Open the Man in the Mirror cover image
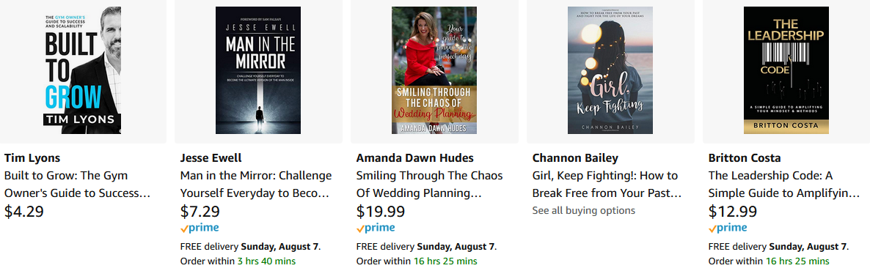The image size is (870, 279). click(258, 70)
